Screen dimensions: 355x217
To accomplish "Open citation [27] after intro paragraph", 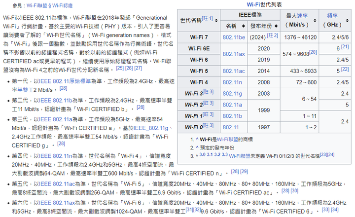I will coord(138,68).
